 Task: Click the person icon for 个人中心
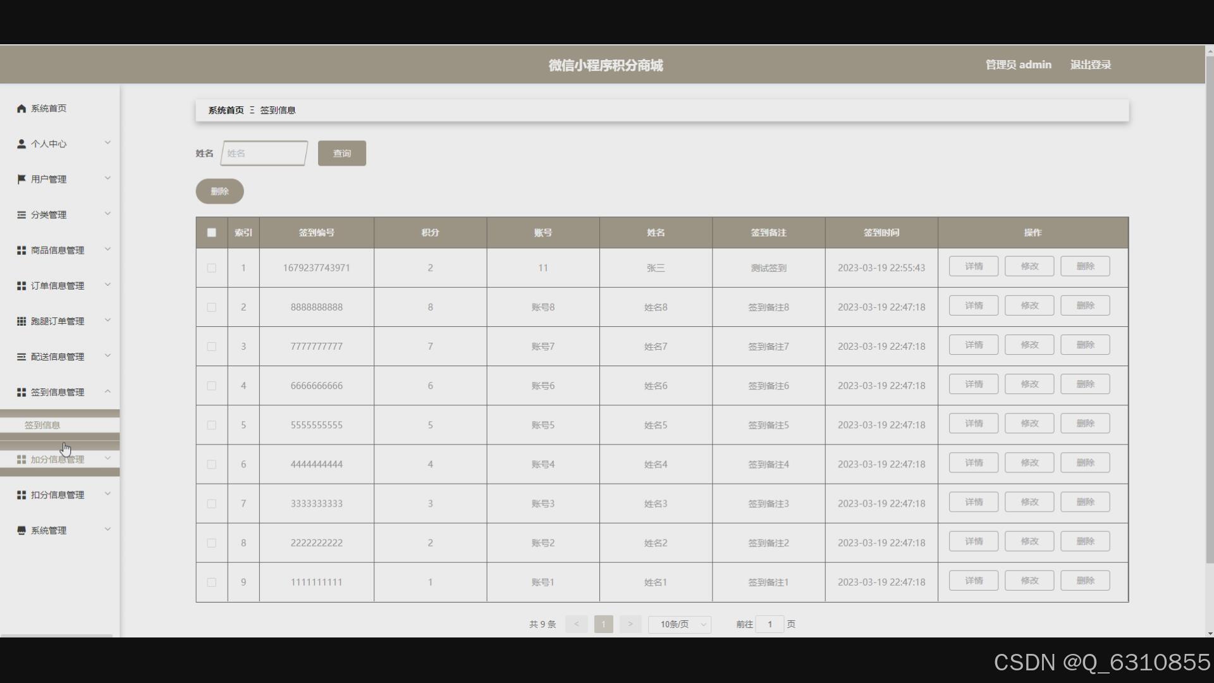pyautogui.click(x=21, y=144)
